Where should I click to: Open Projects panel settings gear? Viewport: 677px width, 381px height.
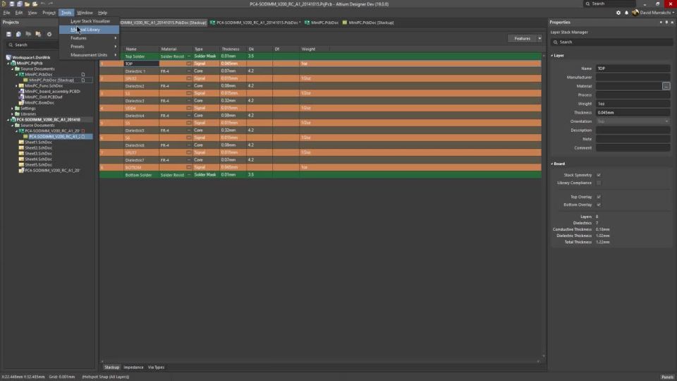49,34
